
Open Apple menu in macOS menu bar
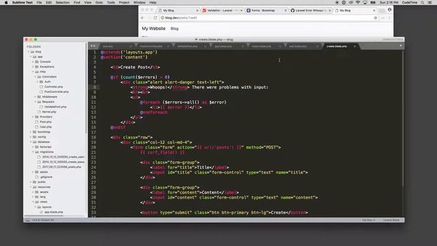6,3
